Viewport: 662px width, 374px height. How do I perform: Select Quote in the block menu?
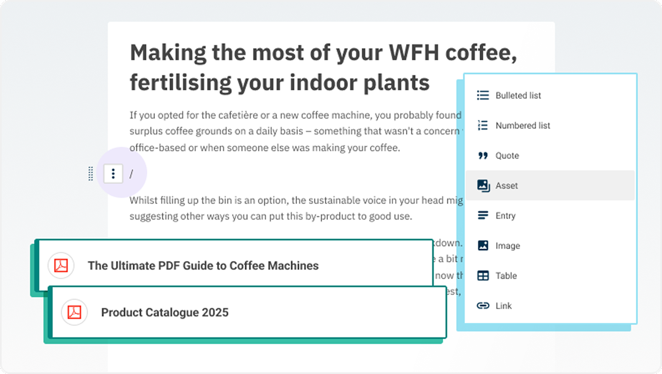pyautogui.click(x=507, y=156)
